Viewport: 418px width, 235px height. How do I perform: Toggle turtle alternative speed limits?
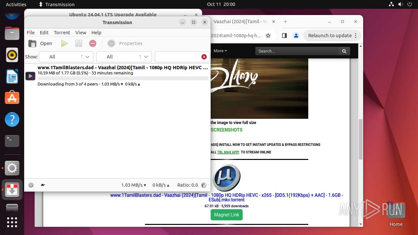(43, 185)
